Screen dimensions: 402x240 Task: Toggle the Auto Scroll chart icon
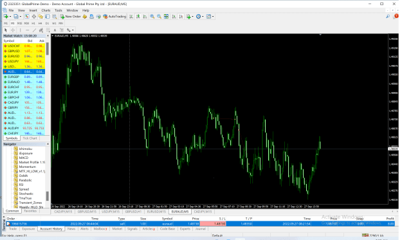174,17
